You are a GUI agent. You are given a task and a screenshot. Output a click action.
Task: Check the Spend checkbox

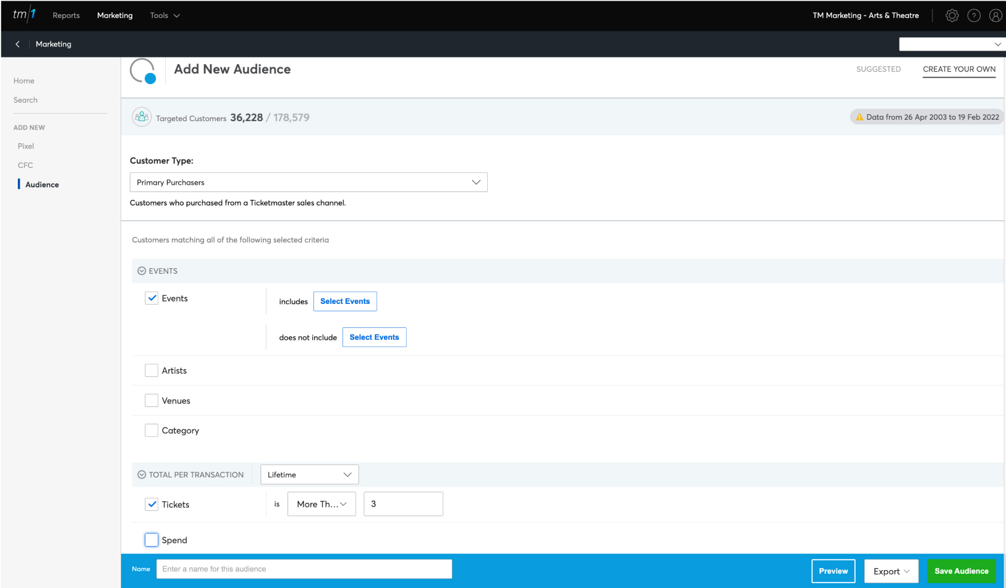(x=151, y=540)
